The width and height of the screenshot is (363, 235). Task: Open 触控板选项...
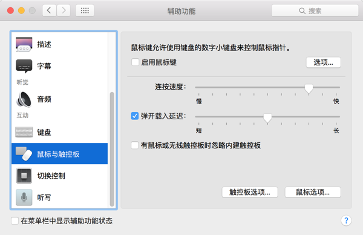pos(250,192)
